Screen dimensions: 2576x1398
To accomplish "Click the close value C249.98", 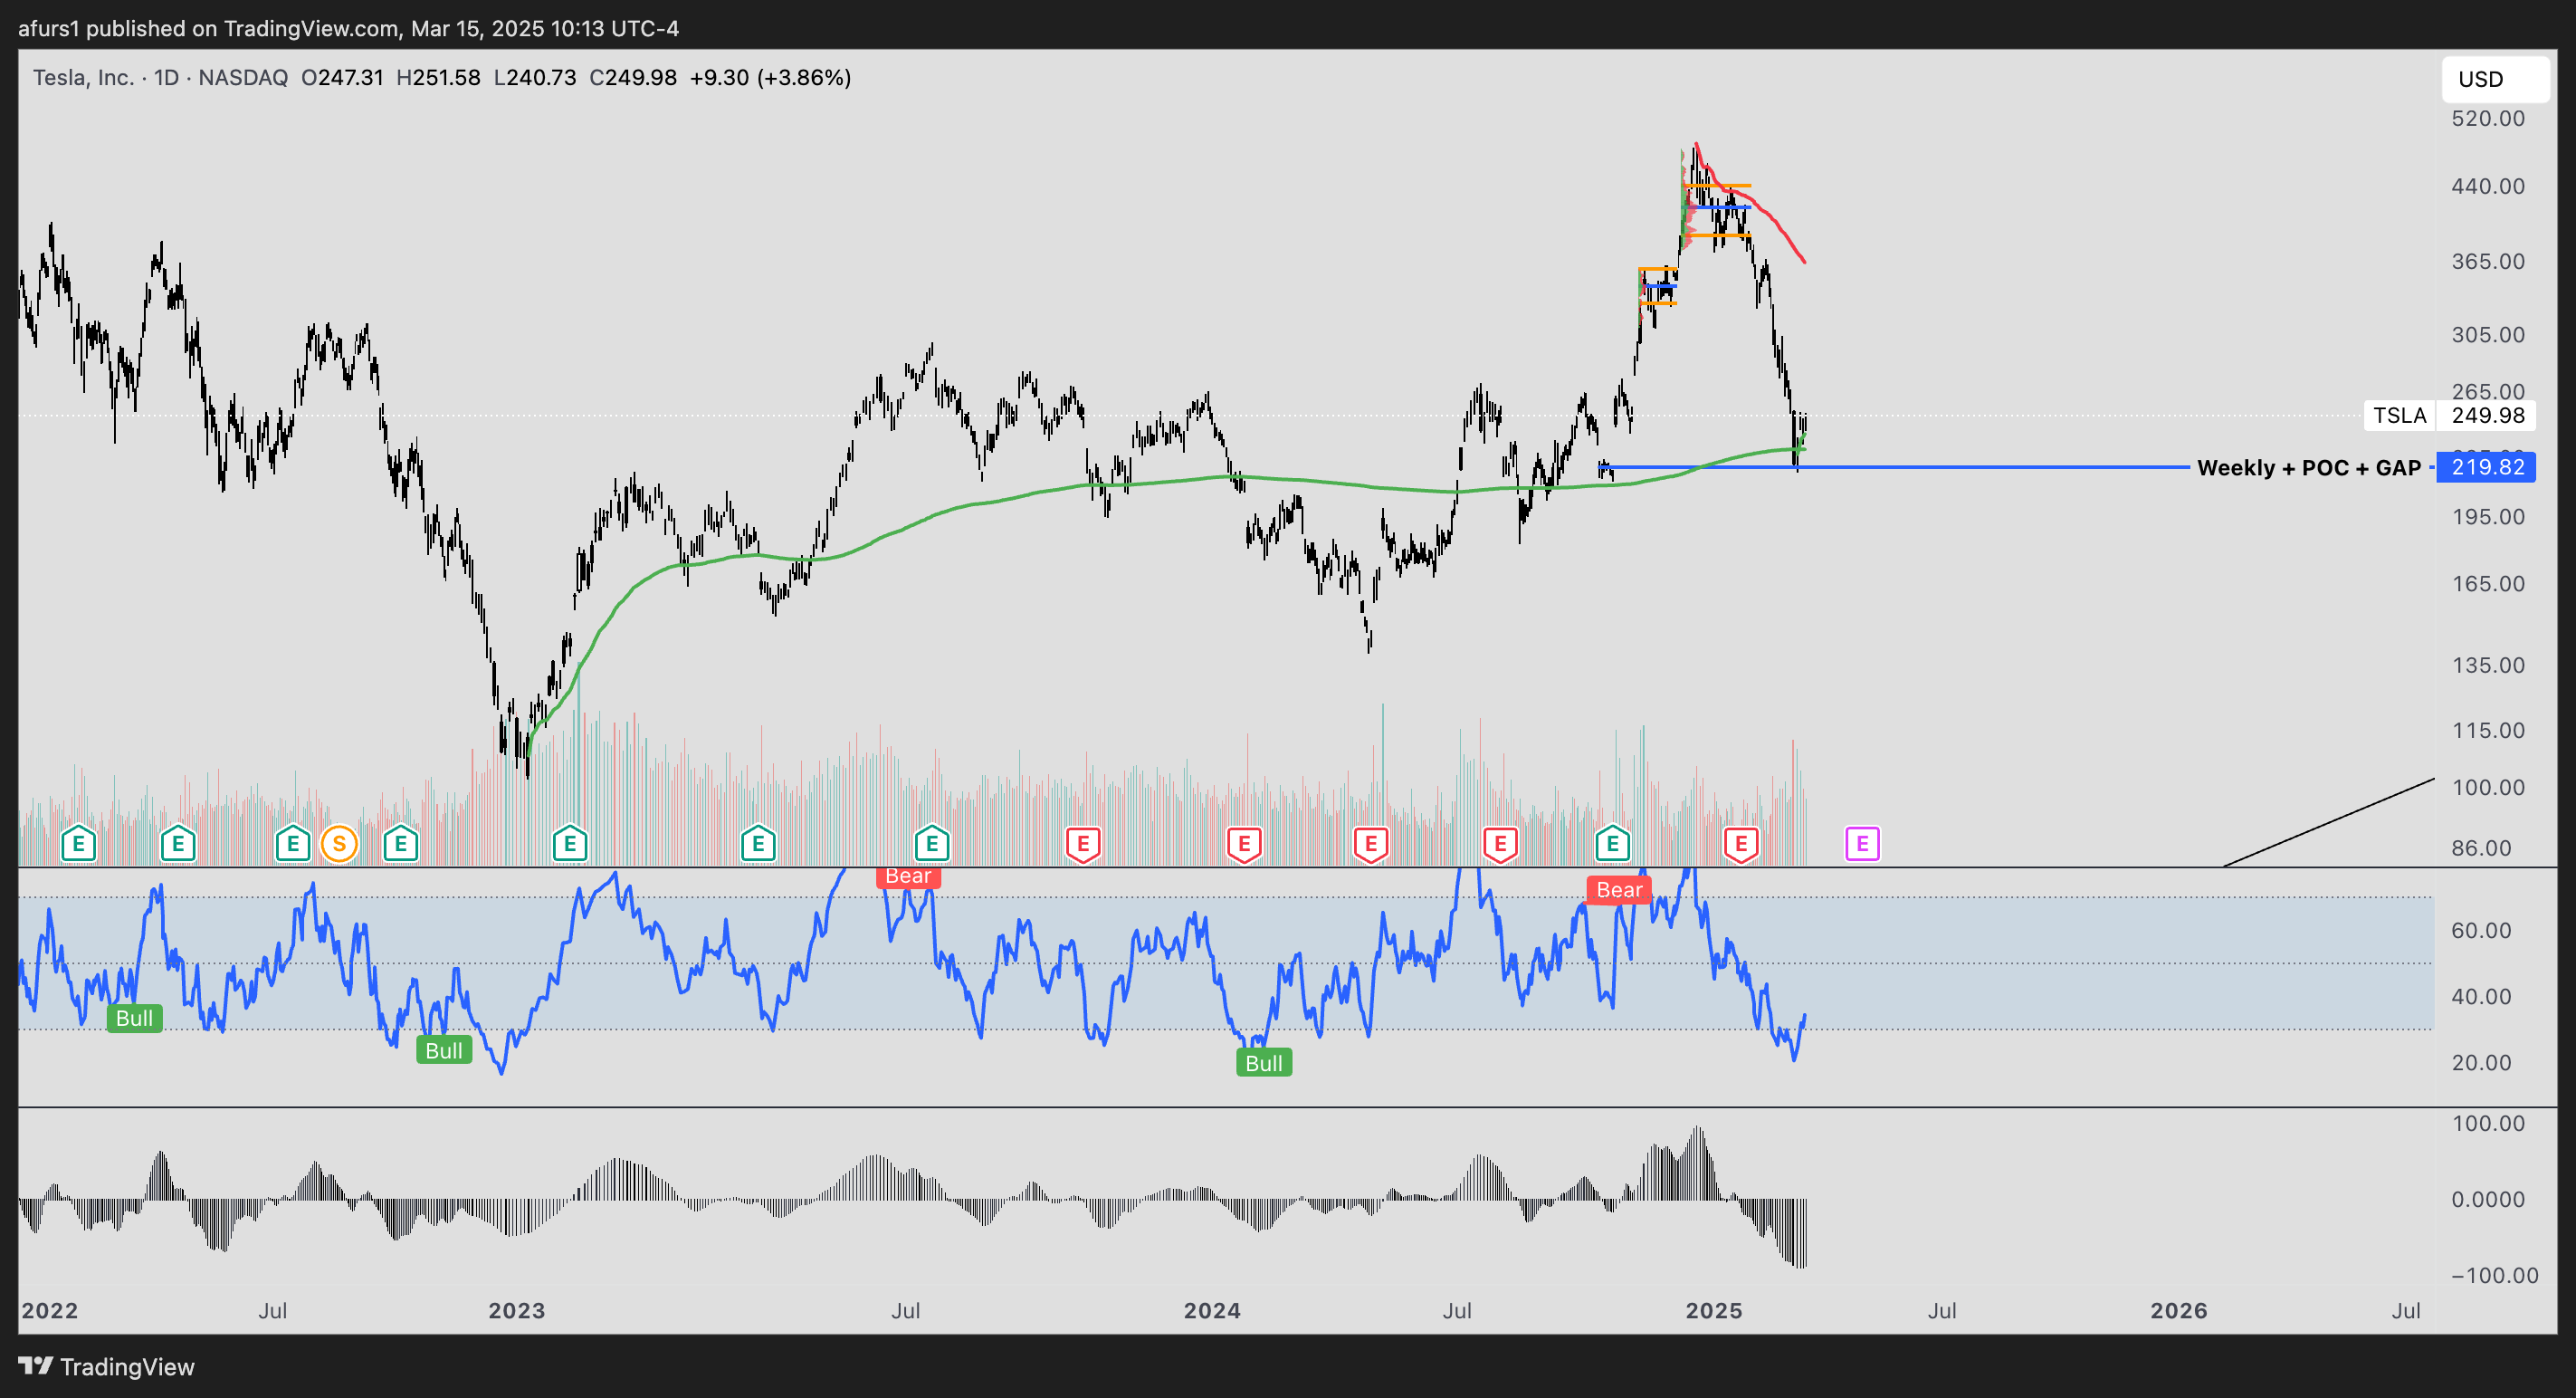I will point(633,77).
